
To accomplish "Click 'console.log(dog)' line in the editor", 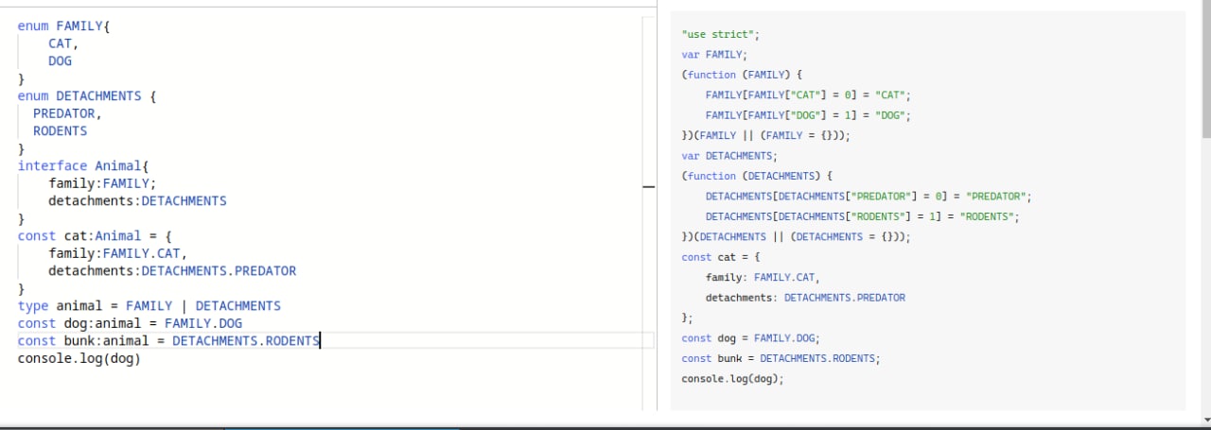I will (79, 358).
